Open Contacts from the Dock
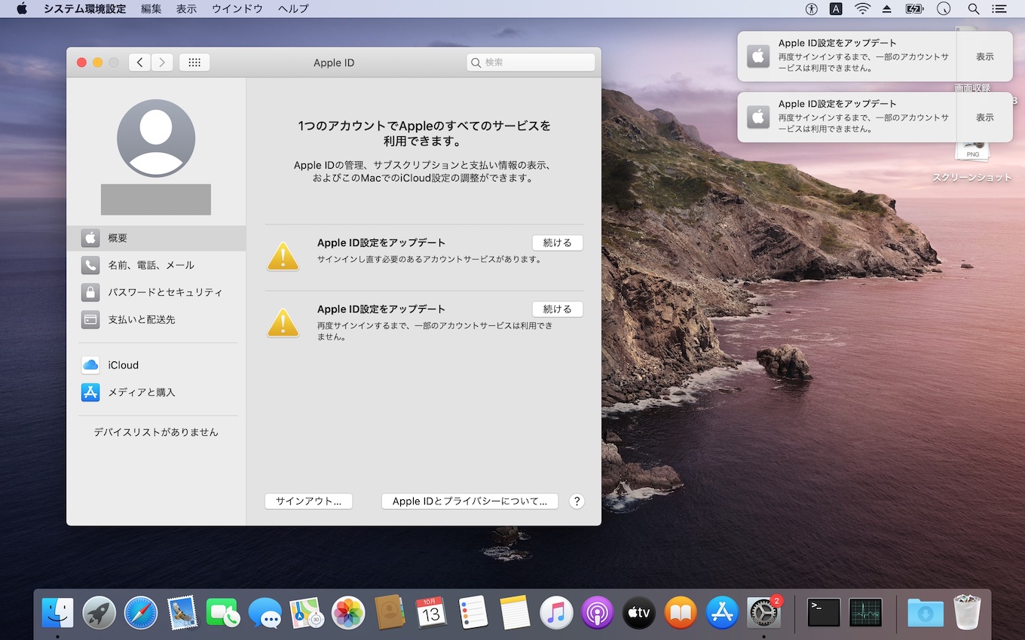This screenshot has height=640, width=1025. 390,613
